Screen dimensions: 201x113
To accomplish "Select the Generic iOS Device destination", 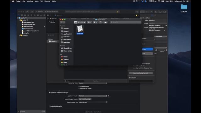I will (x=52, y=12).
